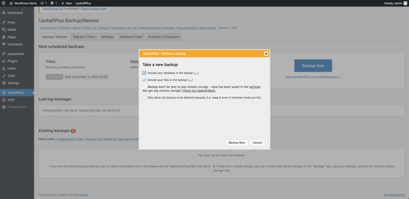Viewport: 409px width, 199px height.
Task: Click the 'Working binary zip found' log message
Action: pos(81,110)
